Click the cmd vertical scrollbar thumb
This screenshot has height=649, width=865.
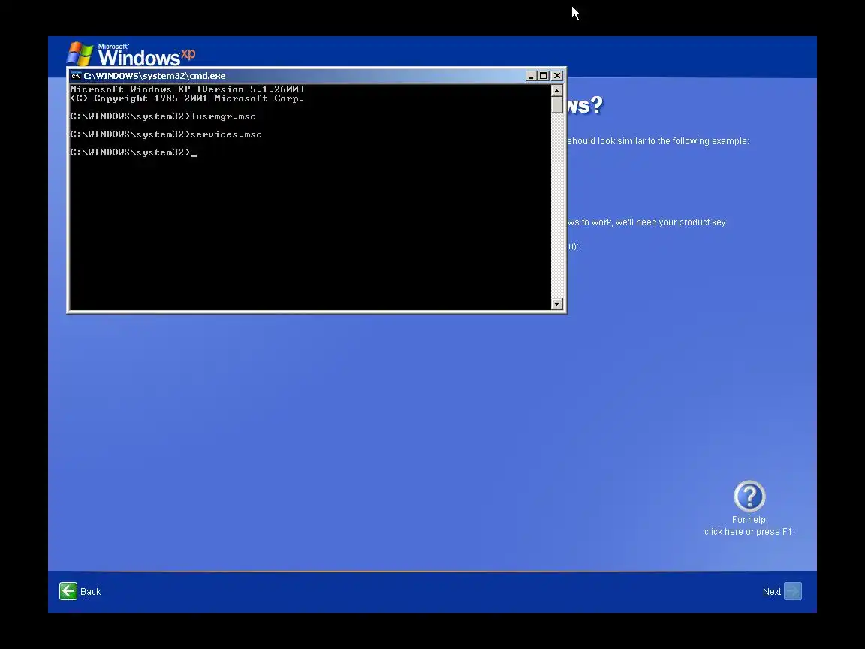[x=556, y=105]
